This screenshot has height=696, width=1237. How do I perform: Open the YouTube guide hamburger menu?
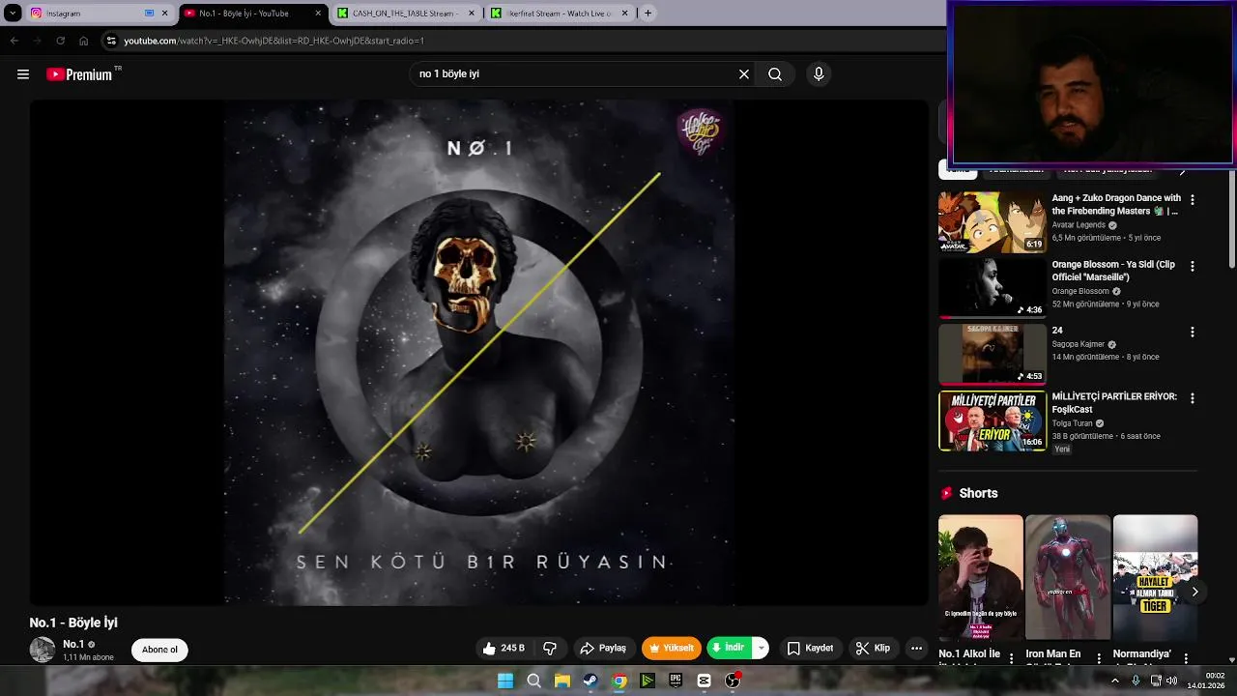tap(23, 74)
